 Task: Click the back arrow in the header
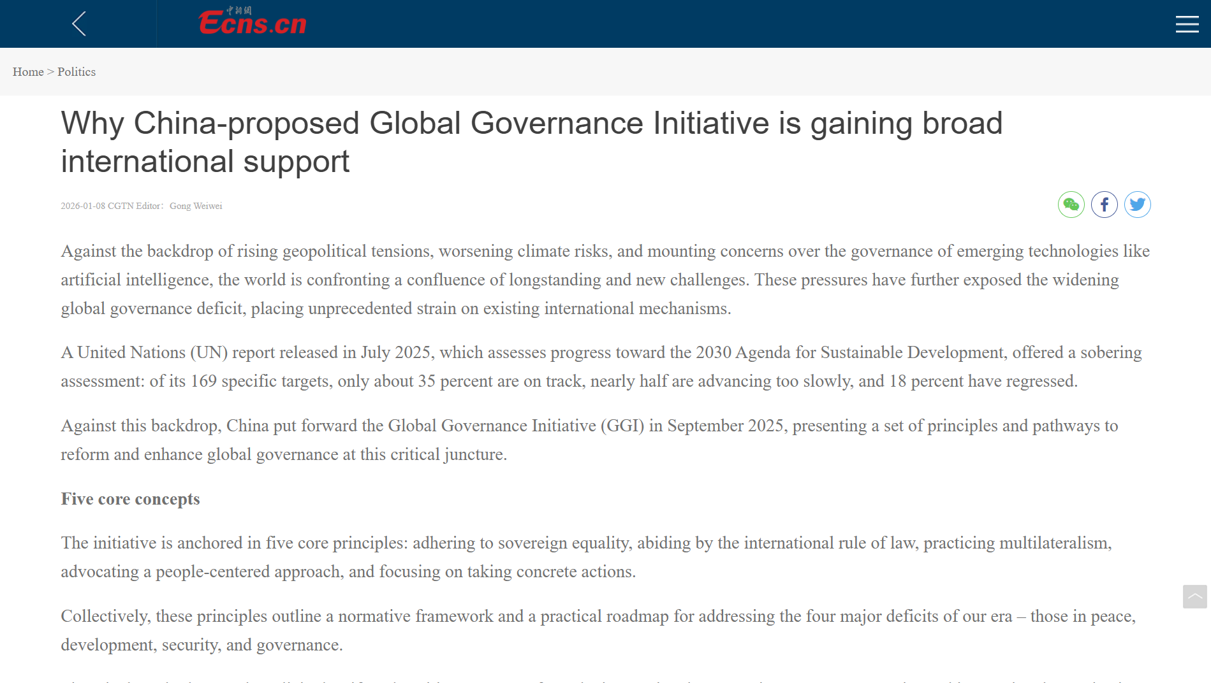click(78, 24)
